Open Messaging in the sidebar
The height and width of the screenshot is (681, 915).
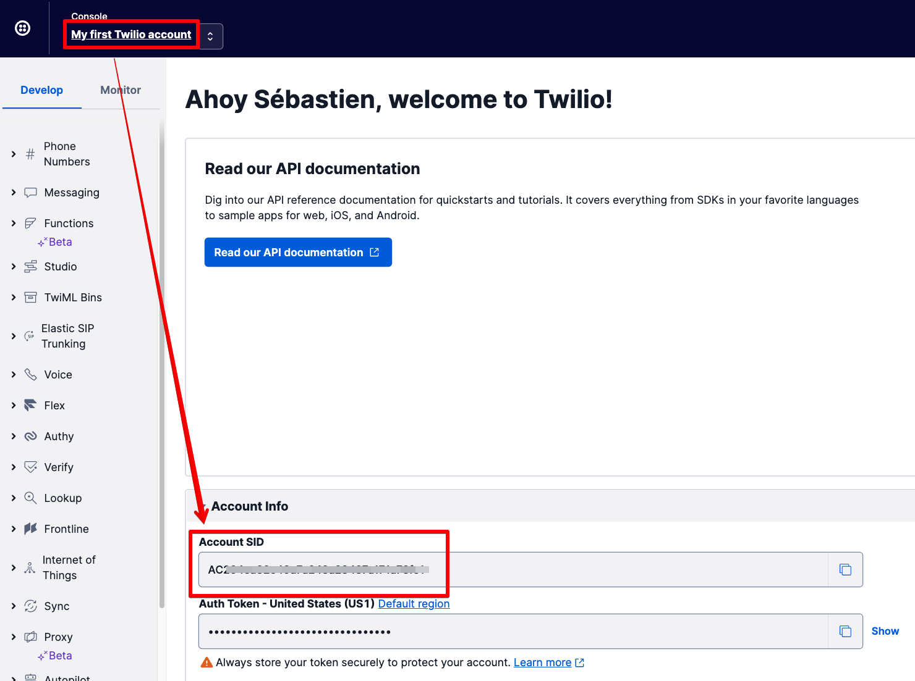(72, 193)
